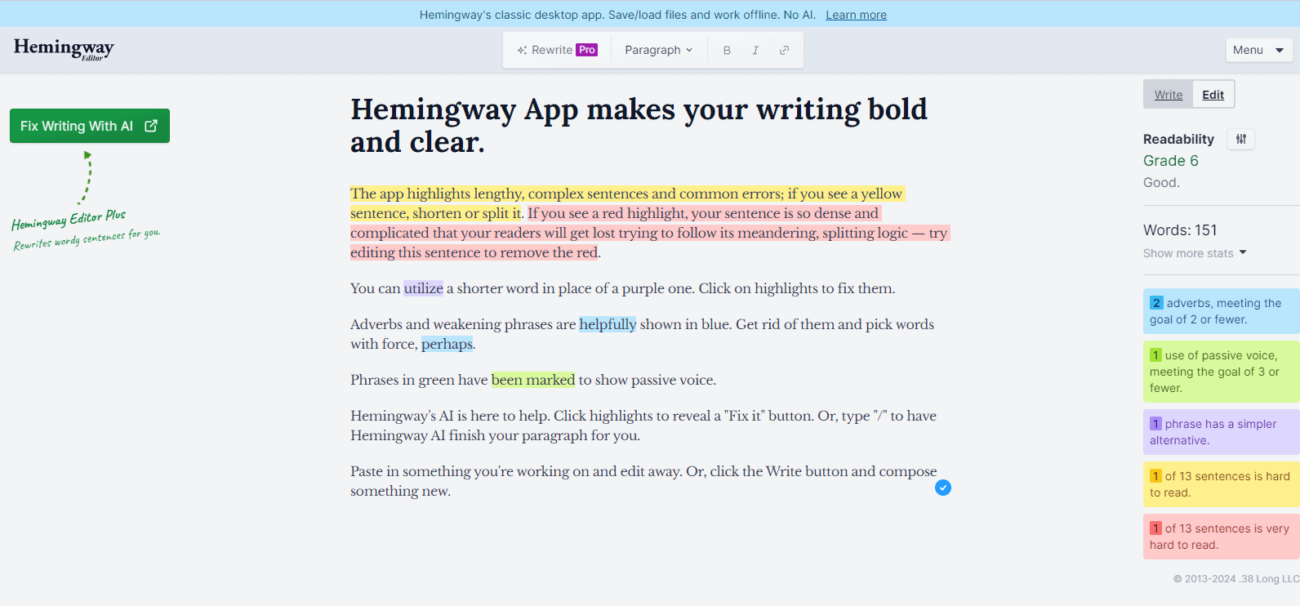Click the Pro badge beside Rewrite
This screenshot has width=1300, height=606.
coord(587,50)
